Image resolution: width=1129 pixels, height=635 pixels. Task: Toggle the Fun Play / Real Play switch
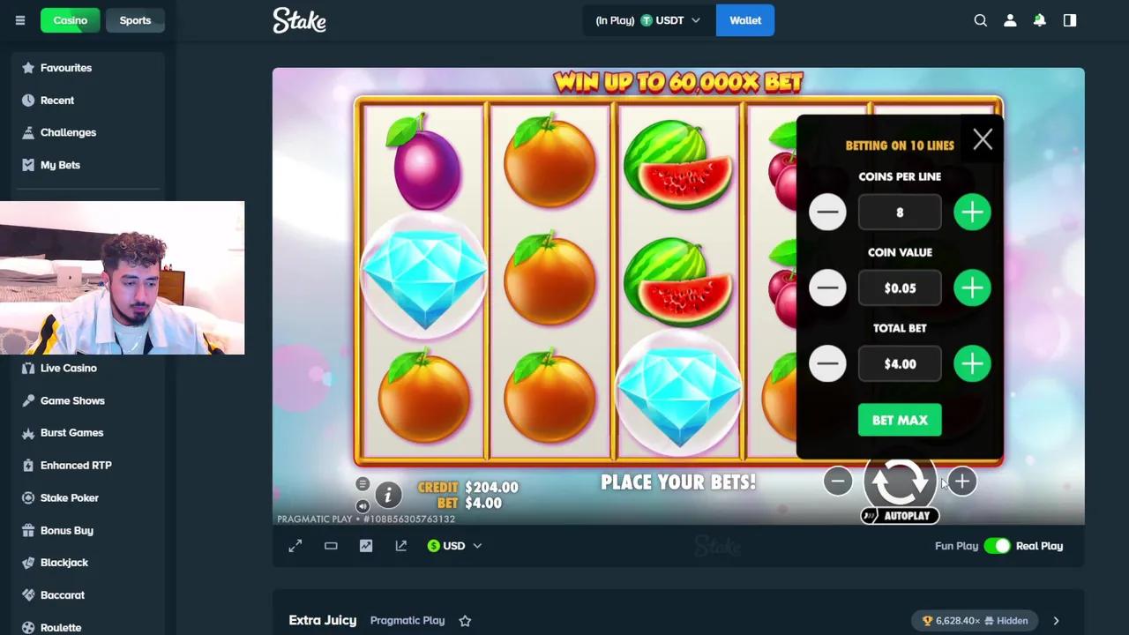[x=997, y=546]
